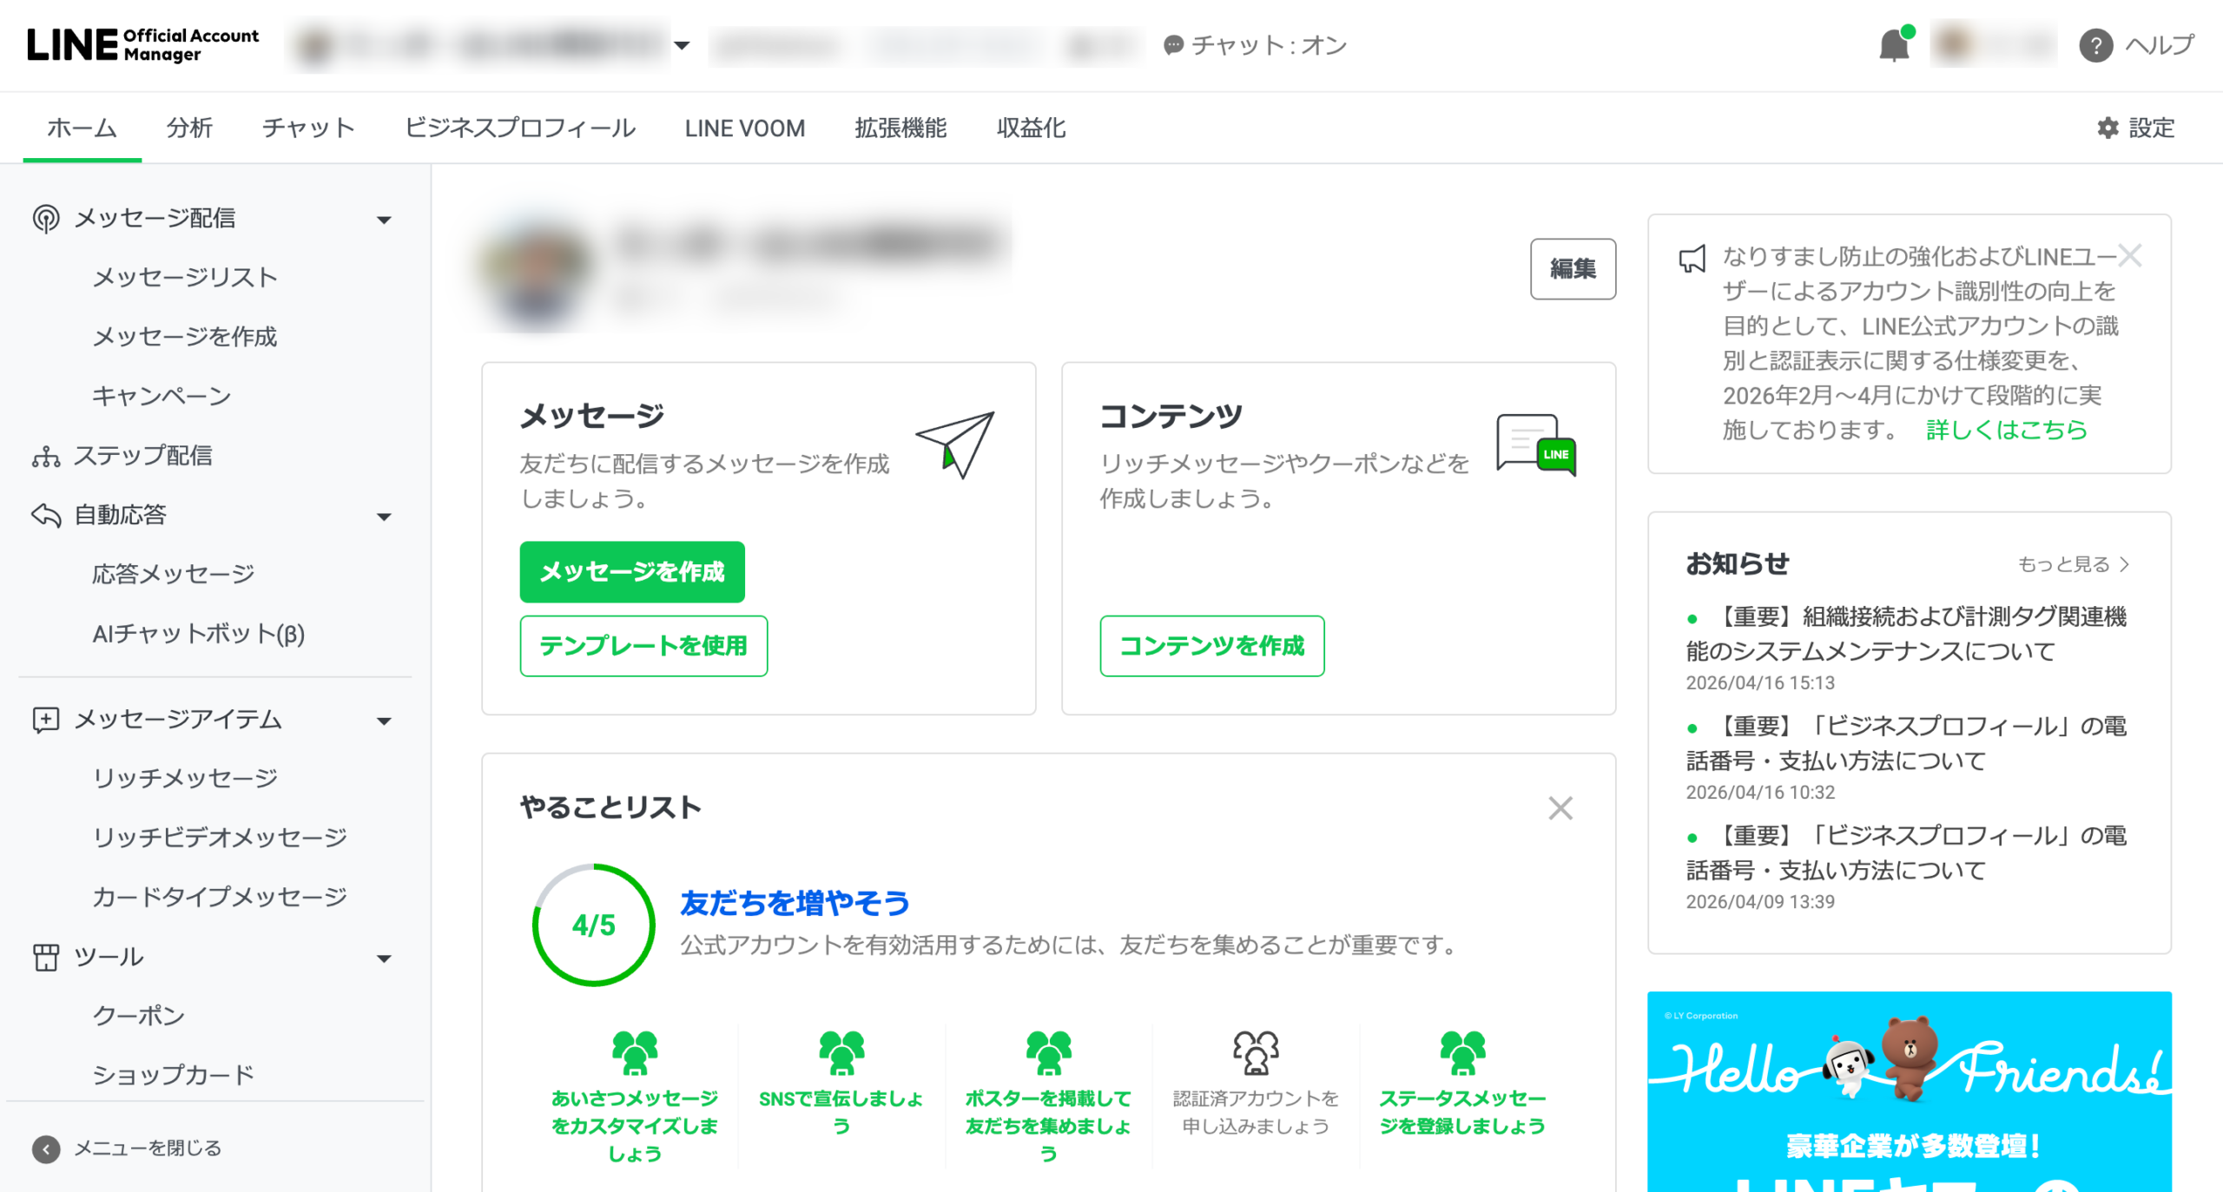Viewport: 2223px width, 1192px height.
Task: Click the テンプレートを使用 button
Action: coord(643,645)
